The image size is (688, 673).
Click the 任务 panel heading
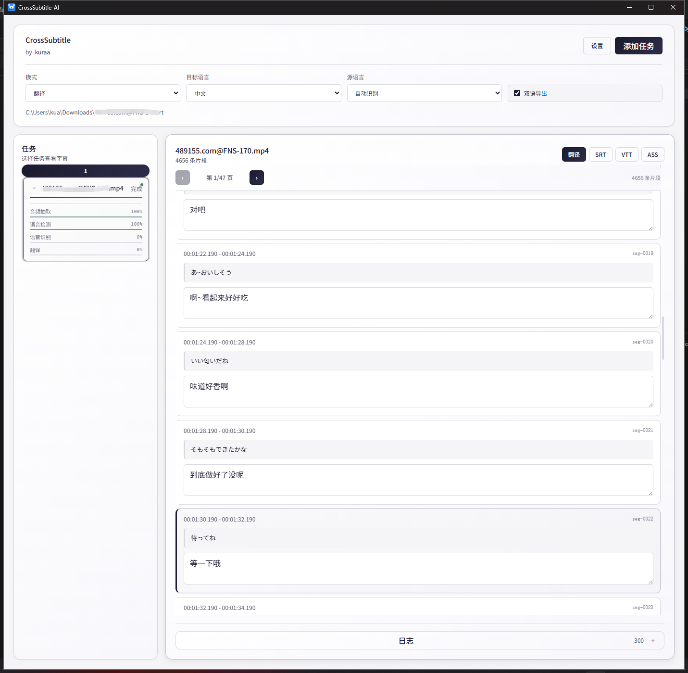point(29,149)
